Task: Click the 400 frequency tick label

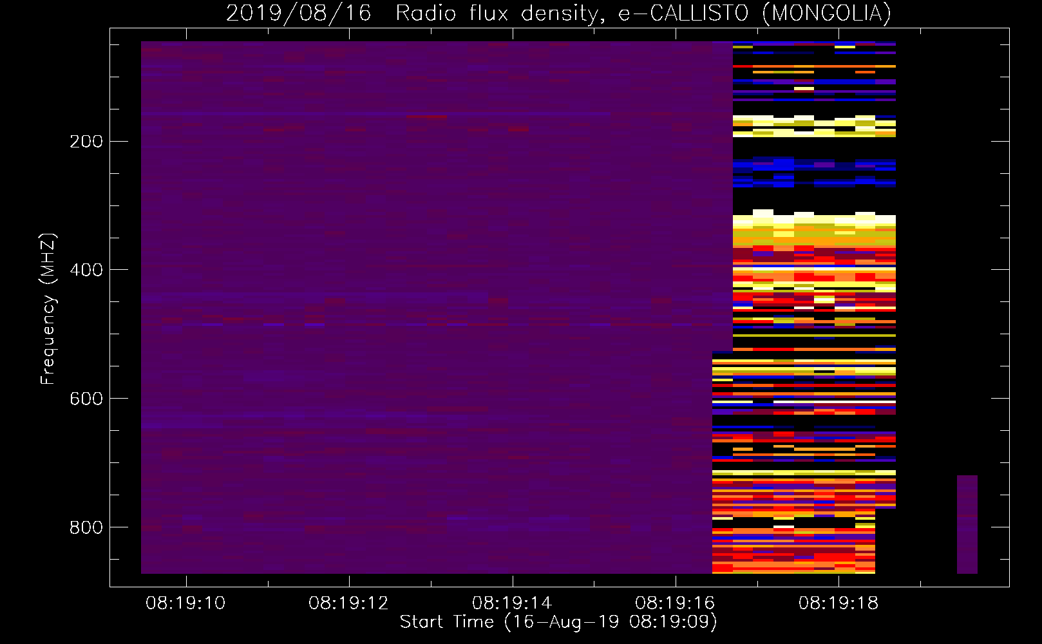Action: pyautogui.click(x=86, y=270)
